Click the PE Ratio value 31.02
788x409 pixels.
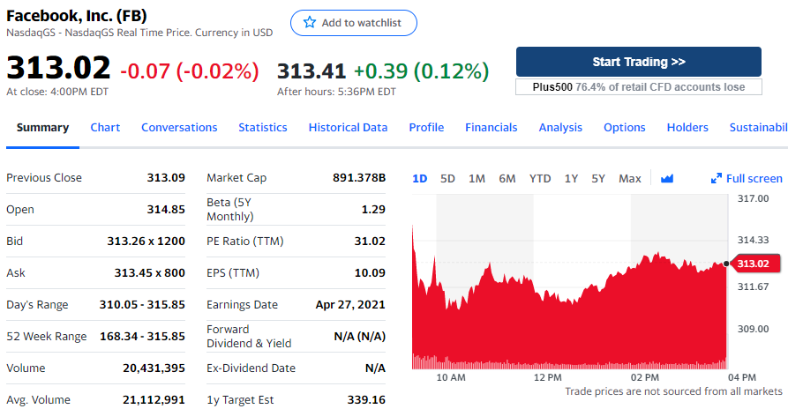click(370, 241)
